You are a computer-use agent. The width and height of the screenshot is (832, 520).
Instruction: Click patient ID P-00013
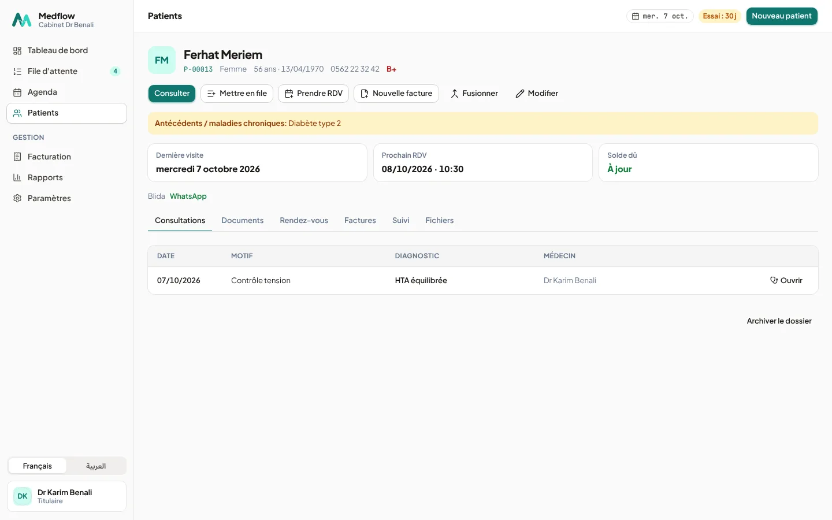tap(198, 69)
